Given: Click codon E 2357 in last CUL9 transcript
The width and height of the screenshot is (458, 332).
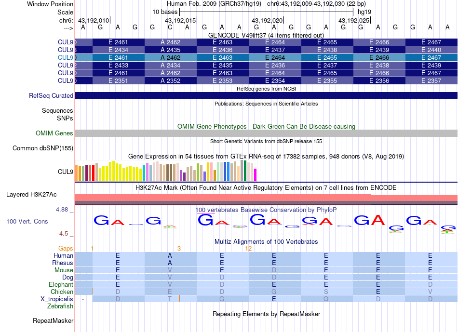Looking at the screenshot, I should pyautogui.click(x=431, y=81).
